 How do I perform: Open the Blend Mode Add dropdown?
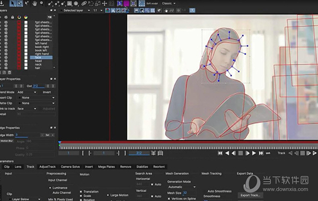point(27,92)
